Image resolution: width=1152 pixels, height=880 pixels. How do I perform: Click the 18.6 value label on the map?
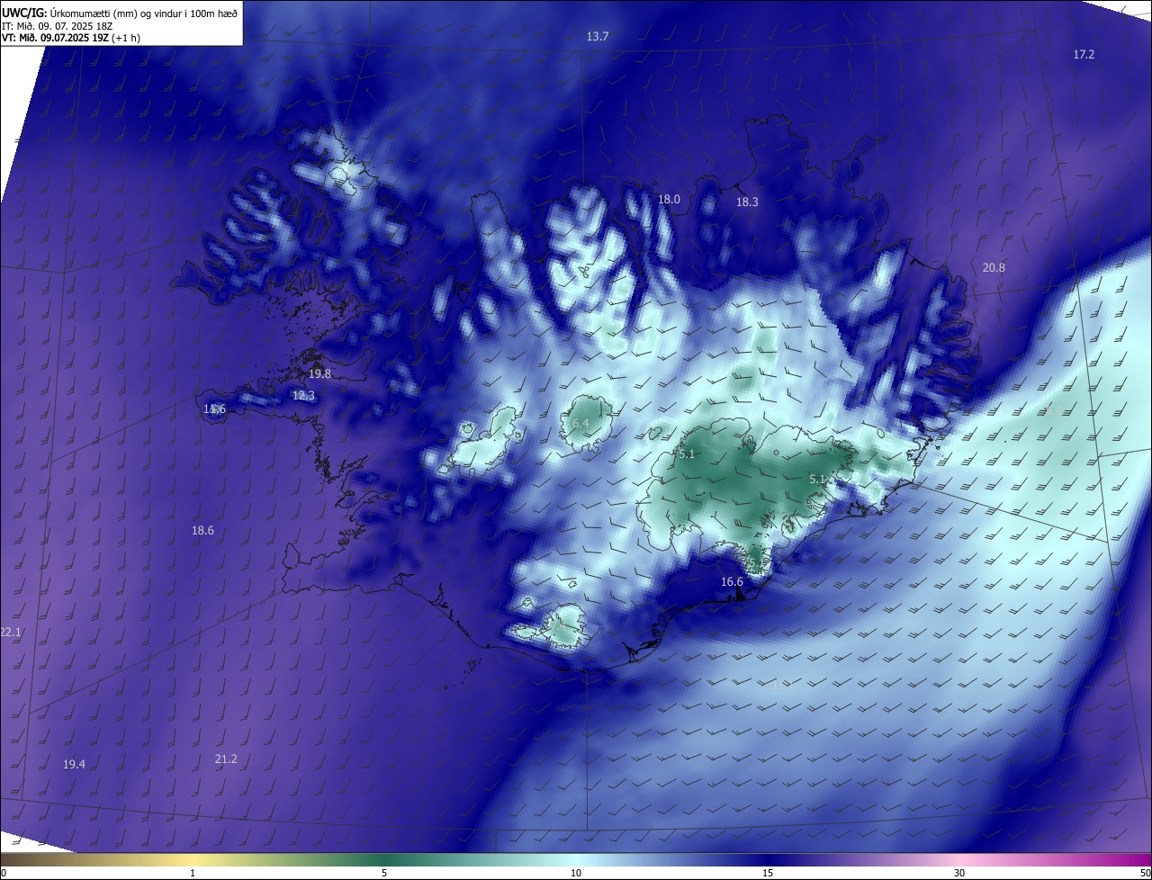coord(202,531)
